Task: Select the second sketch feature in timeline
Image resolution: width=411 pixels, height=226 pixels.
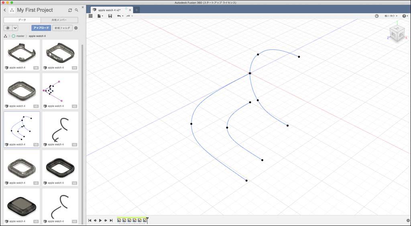Action: click(124, 220)
